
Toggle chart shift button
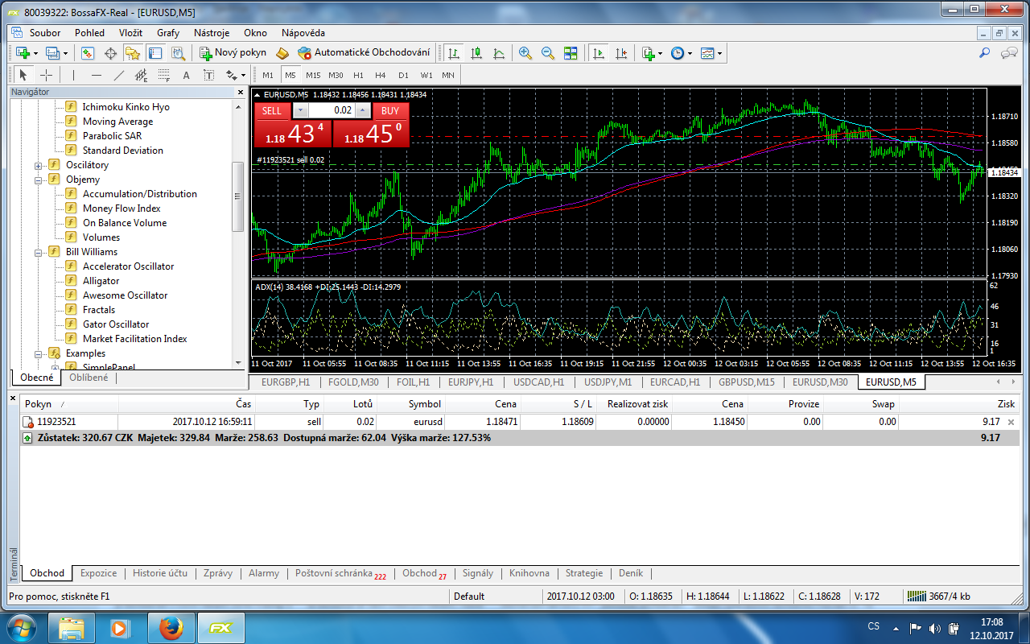(x=620, y=53)
